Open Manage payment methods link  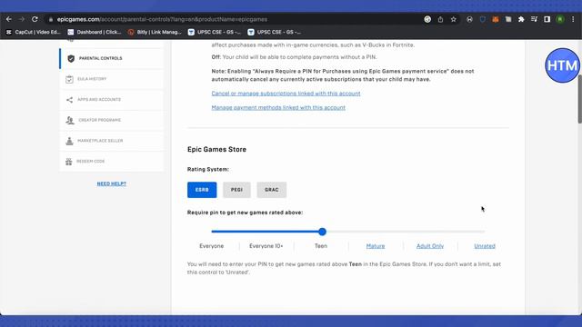coord(278,107)
